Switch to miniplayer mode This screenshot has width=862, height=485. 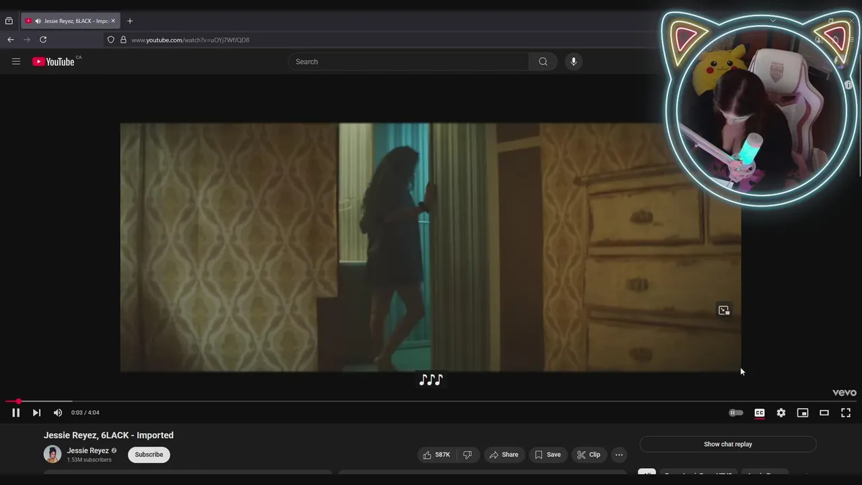pyautogui.click(x=803, y=413)
